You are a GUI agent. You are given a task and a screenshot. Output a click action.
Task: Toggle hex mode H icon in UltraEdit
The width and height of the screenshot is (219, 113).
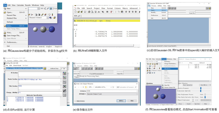click(107, 12)
